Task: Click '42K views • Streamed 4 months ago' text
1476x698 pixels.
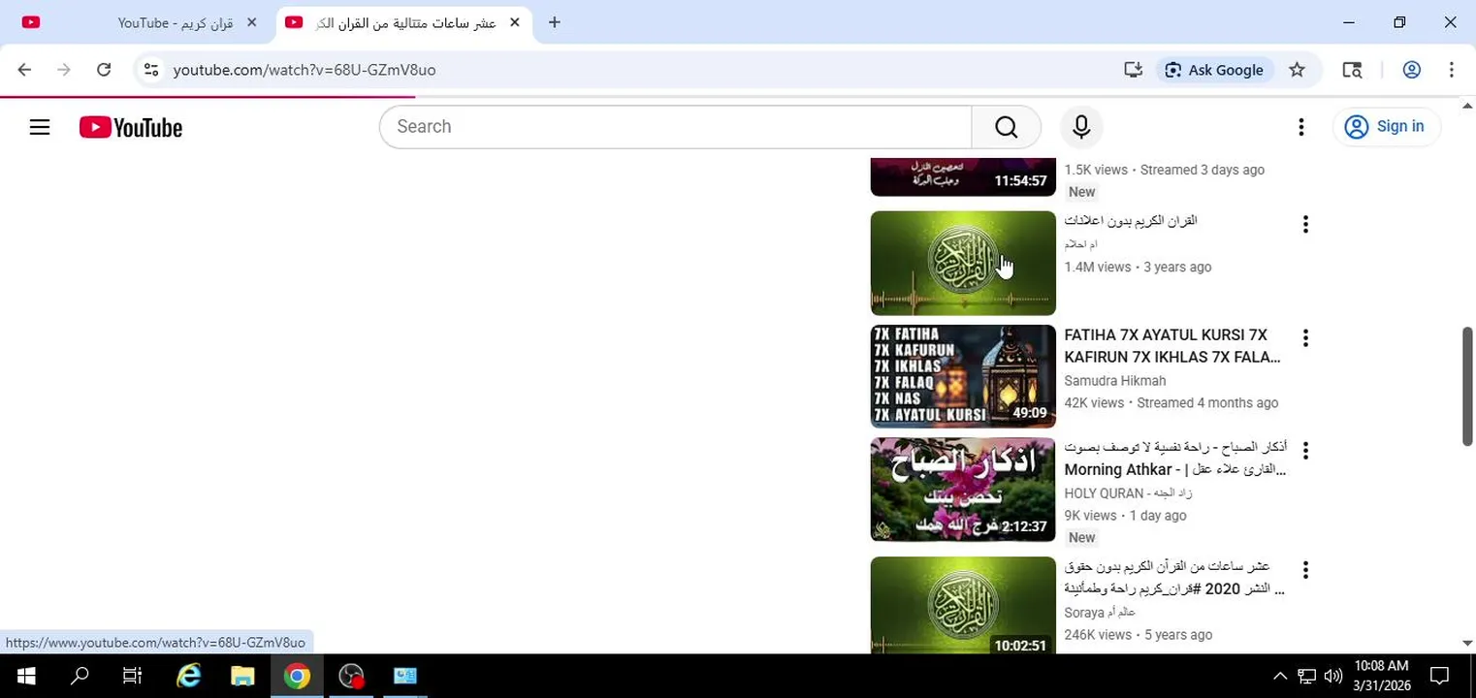Action: pos(1171,403)
